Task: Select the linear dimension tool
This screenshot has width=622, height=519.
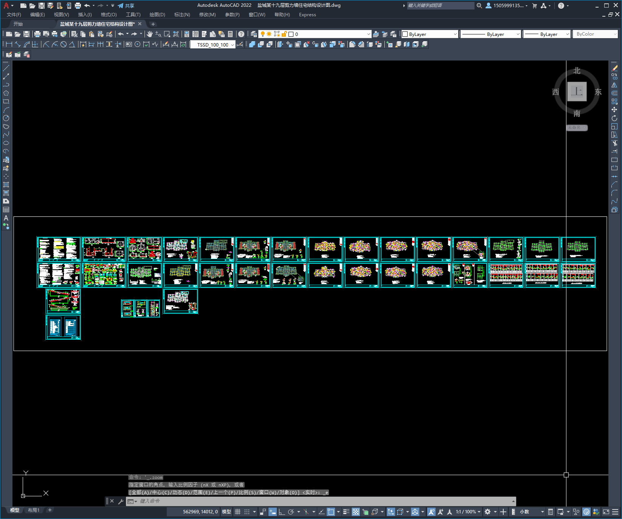Action: 9,44
